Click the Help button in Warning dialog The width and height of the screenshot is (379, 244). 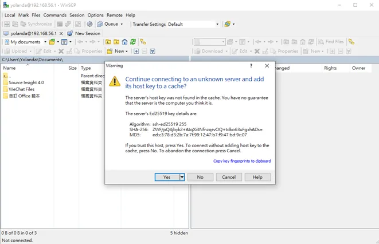coord(257,177)
